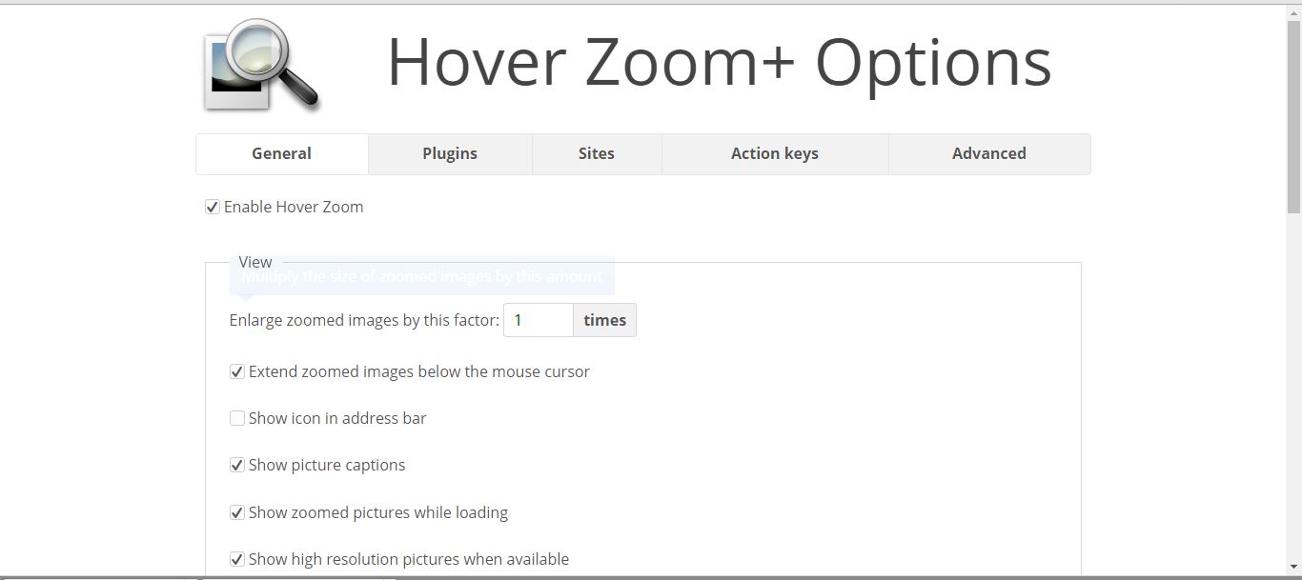This screenshot has height=580, width=1302.
Task: Disable Show high resolution pictures when available
Action: pyautogui.click(x=236, y=559)
